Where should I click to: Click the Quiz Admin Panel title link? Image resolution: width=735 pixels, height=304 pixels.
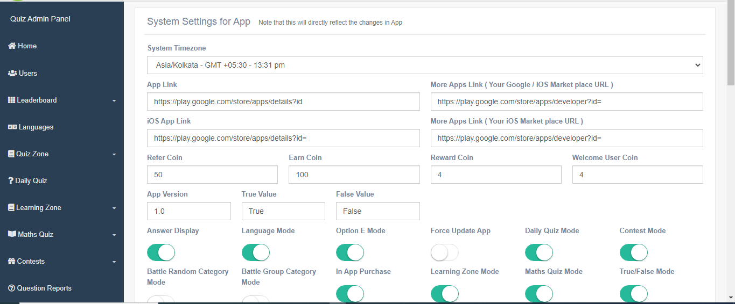40,19
